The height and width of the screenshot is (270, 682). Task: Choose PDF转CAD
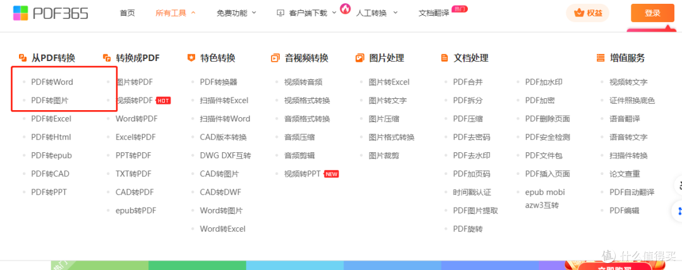[x=51, y=174]
